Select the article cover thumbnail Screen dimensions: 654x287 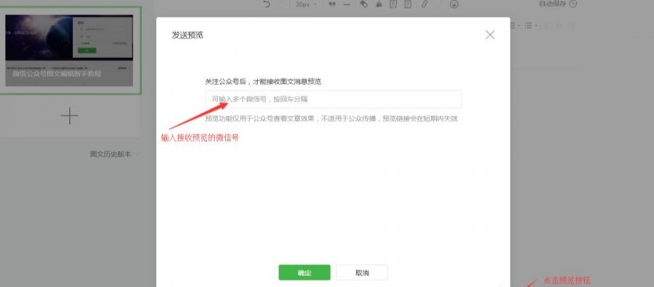click(69, 50)
